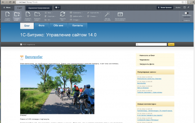This screenshot has width=195, height=123.
Task: Open the Chrome menu icon
Action: point(193,2)
